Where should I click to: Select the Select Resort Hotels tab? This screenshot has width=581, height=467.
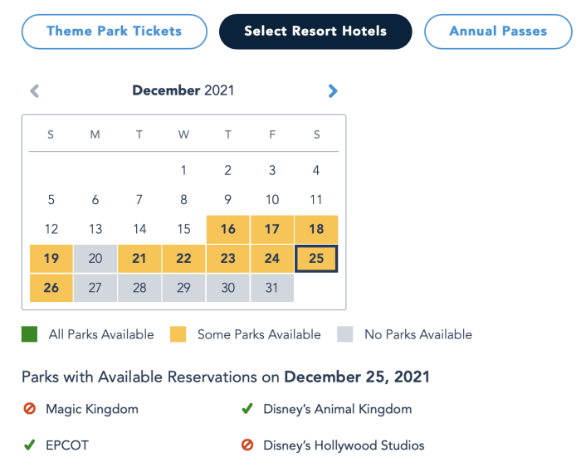point(315,32)
